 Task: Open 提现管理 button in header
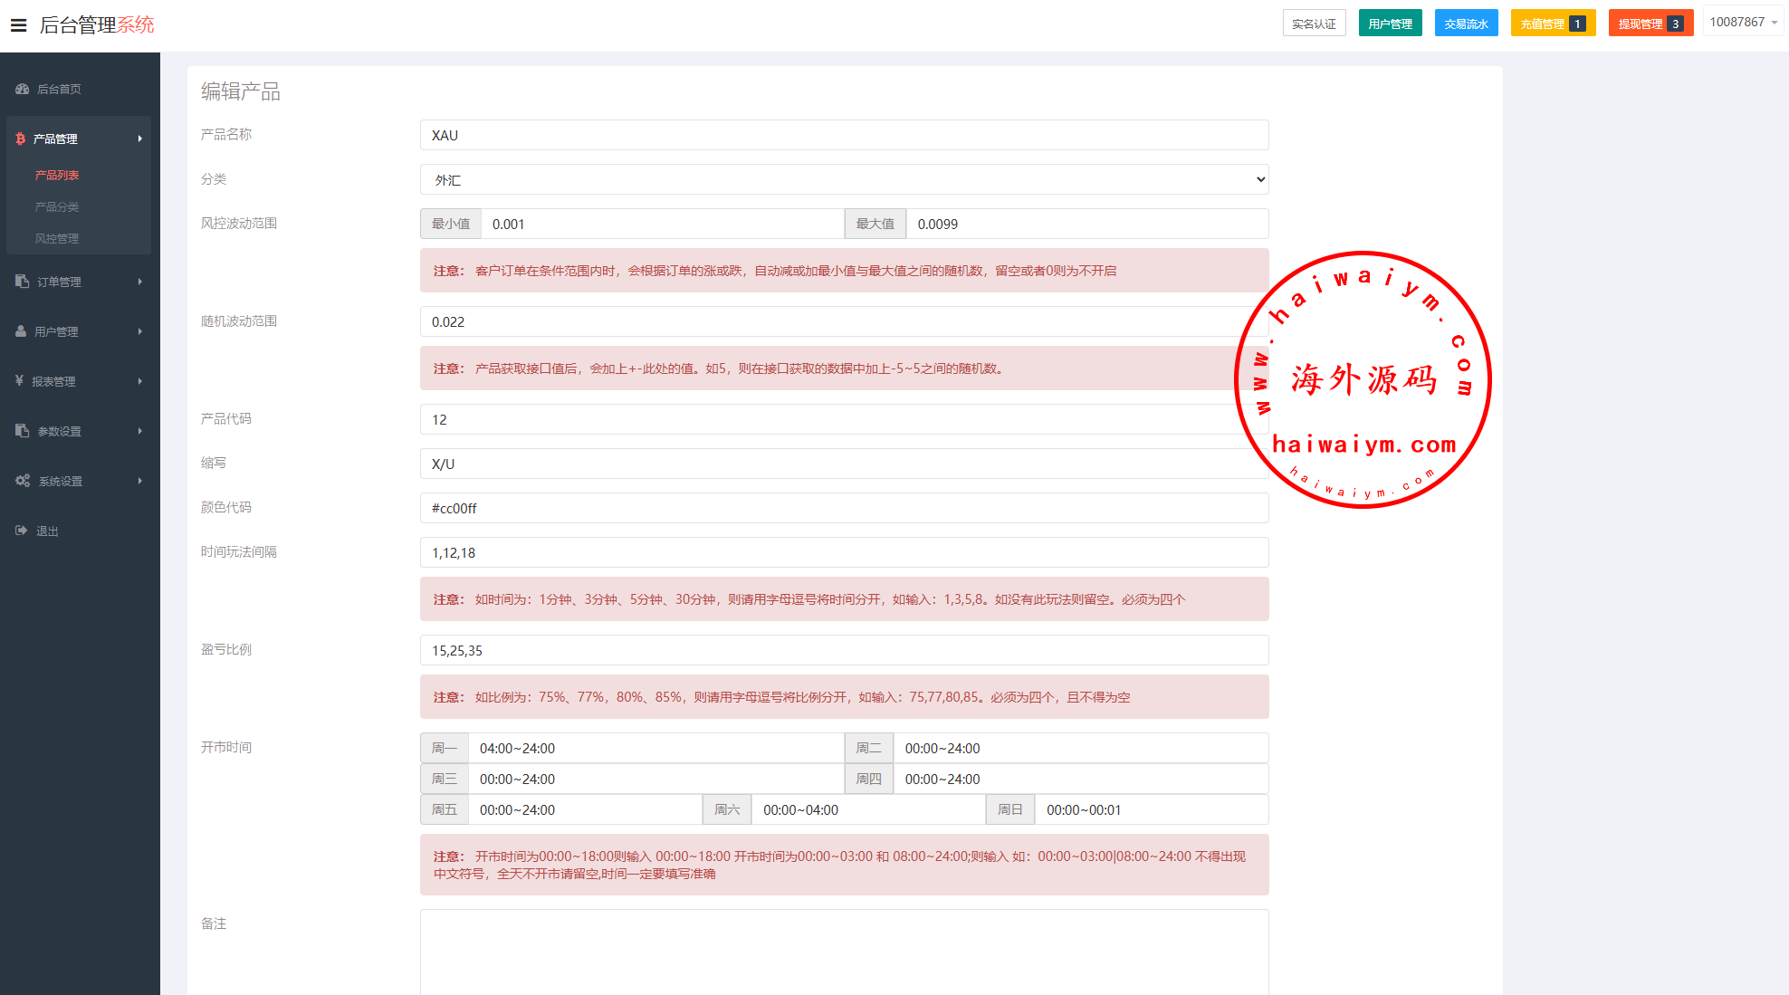coord(1649,24)
